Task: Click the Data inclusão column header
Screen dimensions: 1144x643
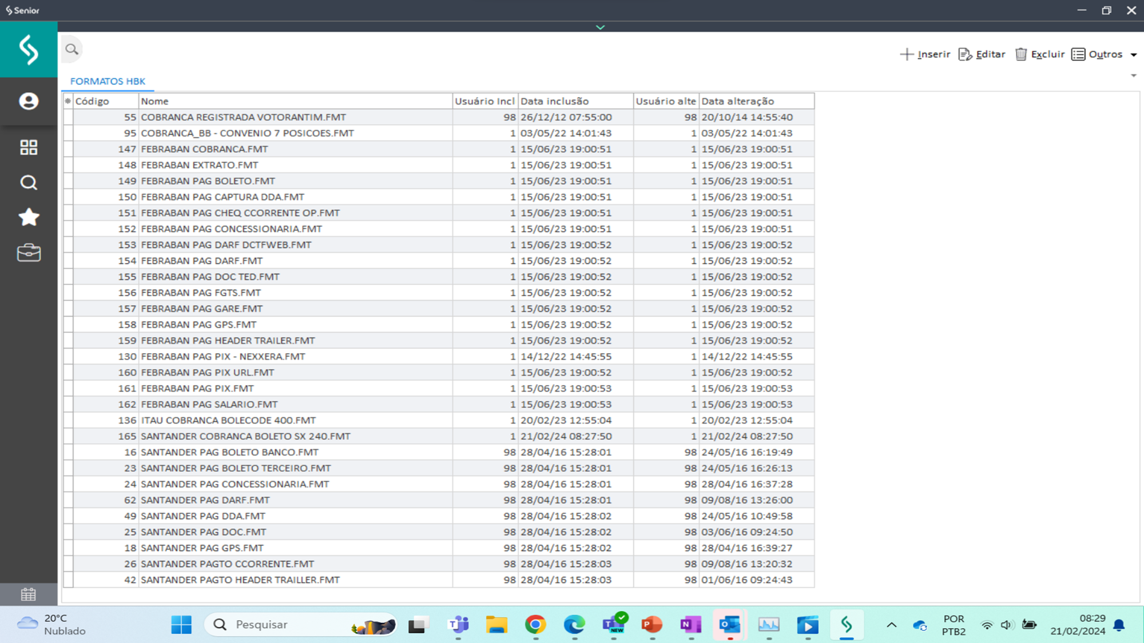Action: (575, 101)
